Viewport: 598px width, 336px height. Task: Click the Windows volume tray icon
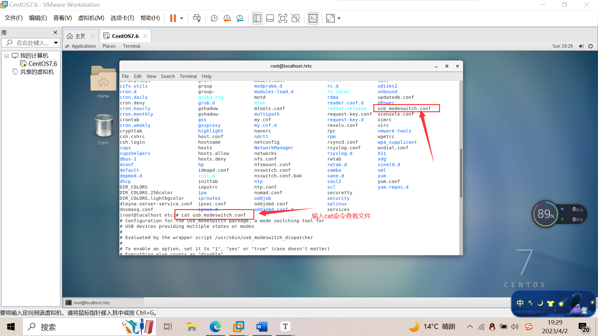tap(515, 326)
